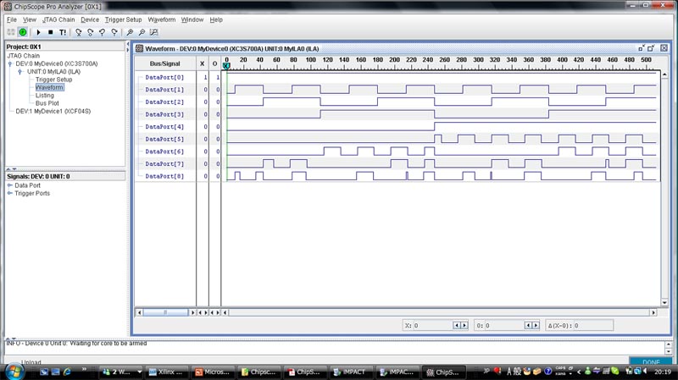Click the Windows Start button
The height and width of the screenshot is (380, 678).
tap(14, 372)
